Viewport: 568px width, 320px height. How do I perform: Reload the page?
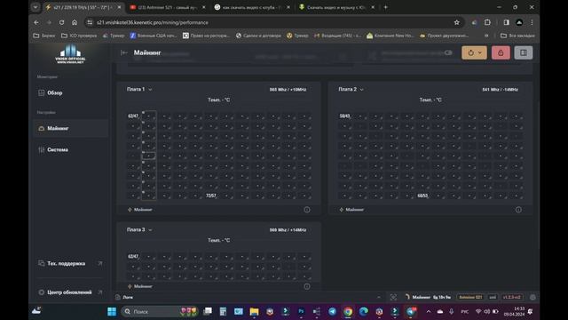pos(61,22)
